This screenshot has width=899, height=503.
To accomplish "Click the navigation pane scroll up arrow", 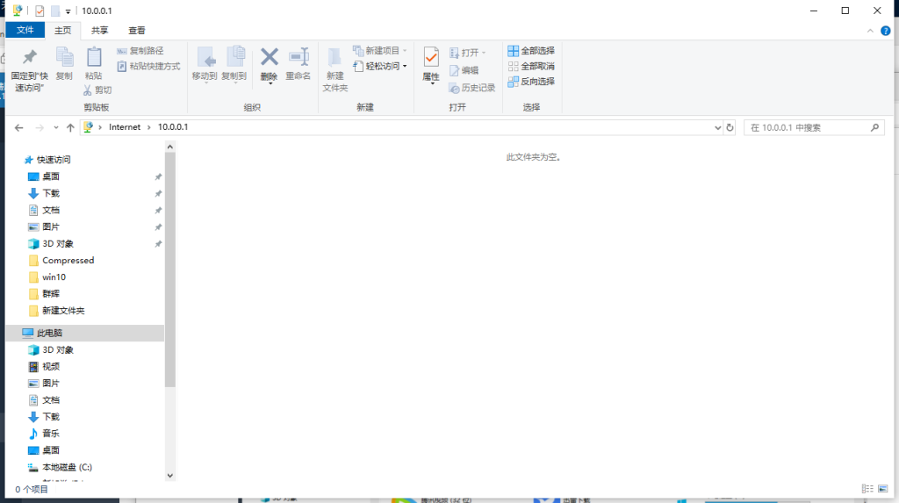I will pos(169,147).
